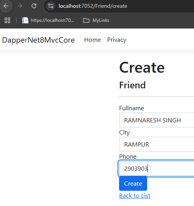Open the Privacy nav item
Image resolution: width=194 pixels, height=206 pixels.
(117, 40)
